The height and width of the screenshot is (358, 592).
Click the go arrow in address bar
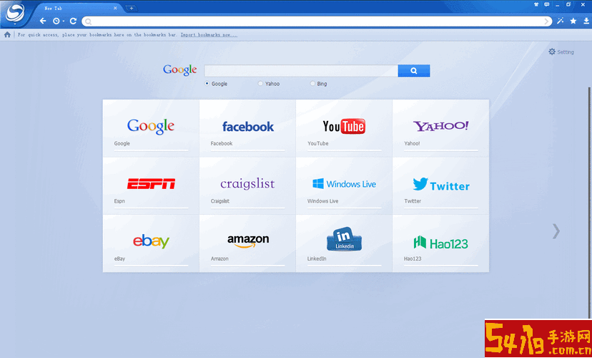[546, 21]
